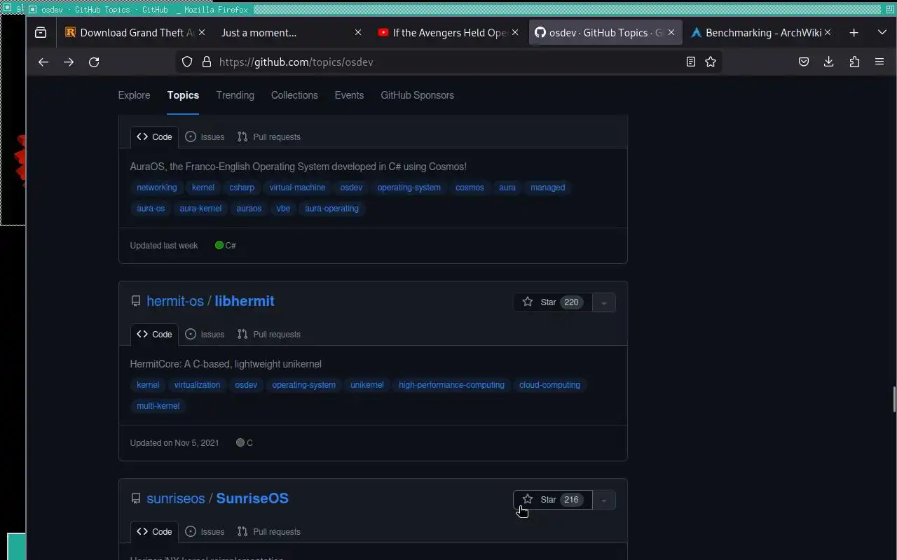Screen dimensions: 897x560
Task: Click the cloud-computing topic tag
Action: pos(549,385)
